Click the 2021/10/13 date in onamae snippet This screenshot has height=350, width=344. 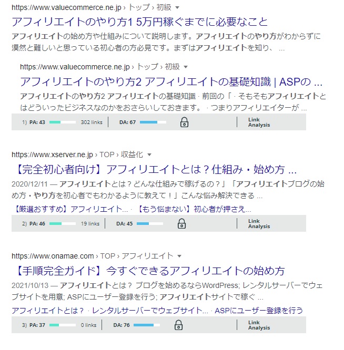30,285
